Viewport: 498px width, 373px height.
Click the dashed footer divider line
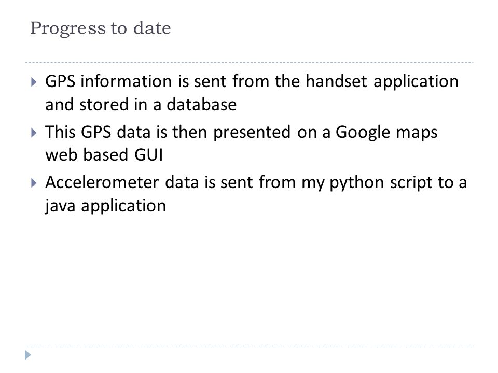click(x=250, y=346)
